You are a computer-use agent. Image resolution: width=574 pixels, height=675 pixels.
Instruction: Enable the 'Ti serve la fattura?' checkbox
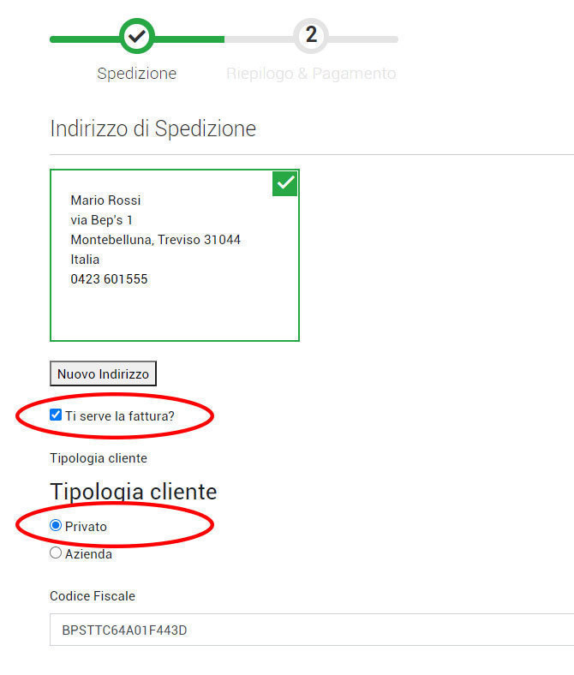point(56,415)
